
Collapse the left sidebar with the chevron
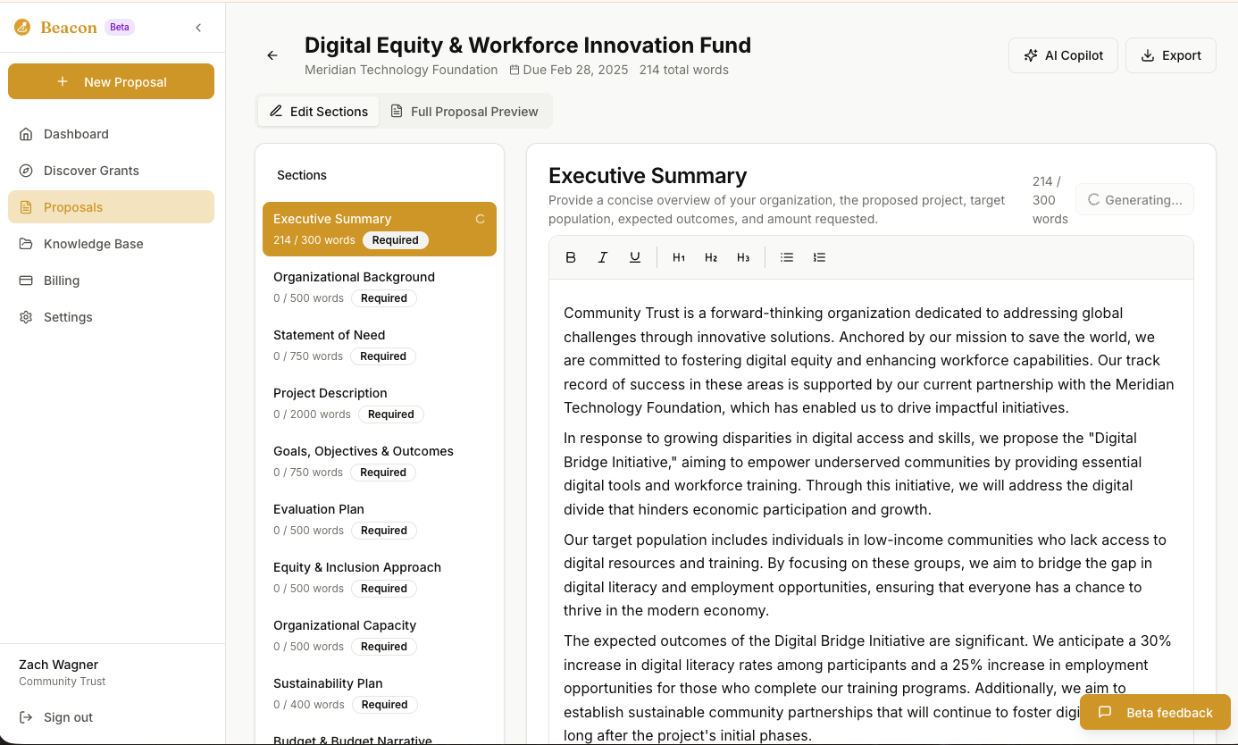pyautogui.click(x=198, y=27)
